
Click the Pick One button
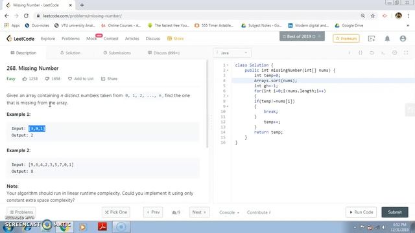[x=116, y=212]
